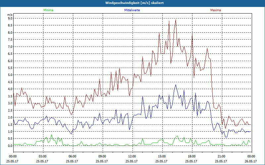Click the red Maxima peak near 16:20

click(176, 20)
